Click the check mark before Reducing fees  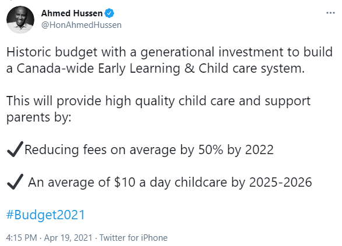(x=15, y=149)
